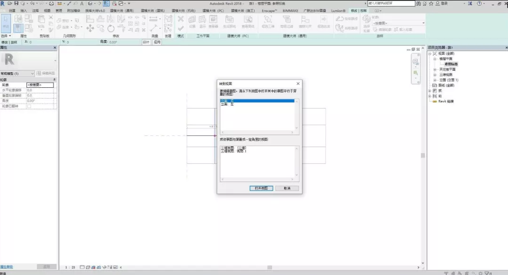This screenshot has height=275, width=508.
Task: Expand the 族 tree node
Action: [x=430, y=91]
